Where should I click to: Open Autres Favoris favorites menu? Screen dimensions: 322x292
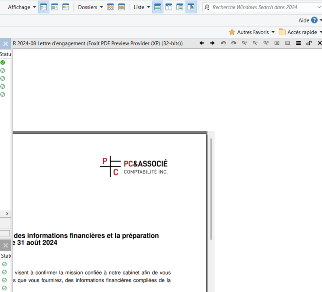pos(252,32)
